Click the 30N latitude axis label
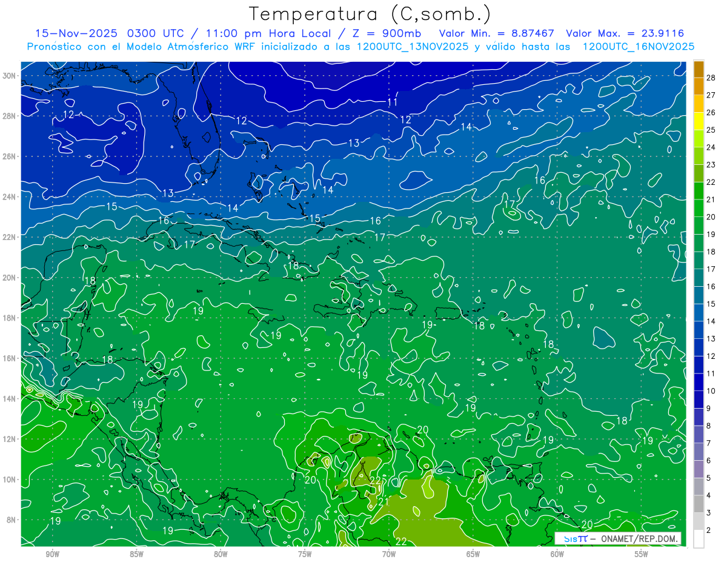The height and width of the screenshot is (562, 727). point(10,76)
